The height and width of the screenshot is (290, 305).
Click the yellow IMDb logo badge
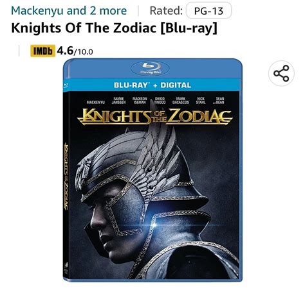[x=42, y=51]
